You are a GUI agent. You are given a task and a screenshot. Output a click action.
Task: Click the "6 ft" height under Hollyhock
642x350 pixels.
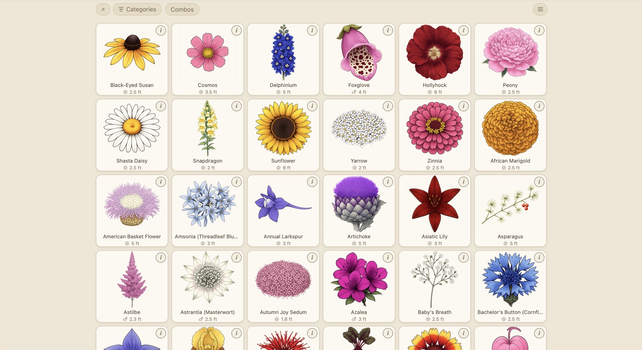(438, 92)
